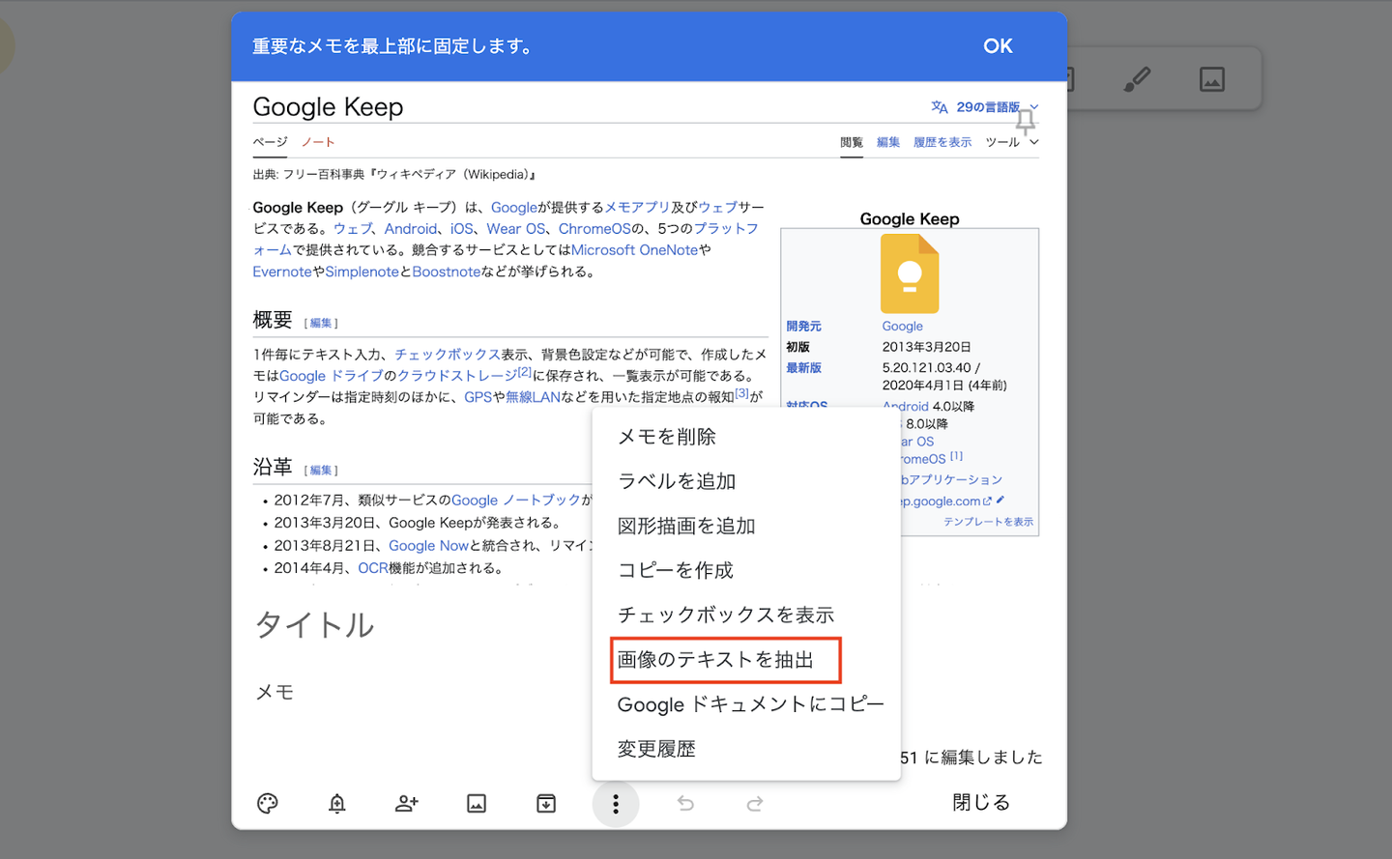Open 変更履歴 from the menu

pyautogui.click(x=746, y=749)
